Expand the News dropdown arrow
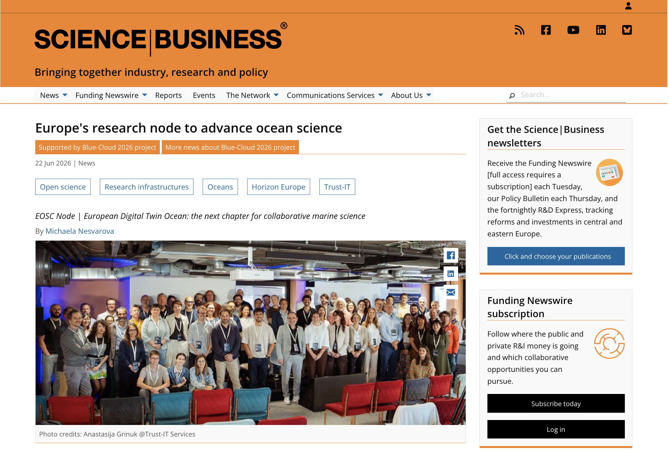The image size is (669, 451). pos(65,95)
